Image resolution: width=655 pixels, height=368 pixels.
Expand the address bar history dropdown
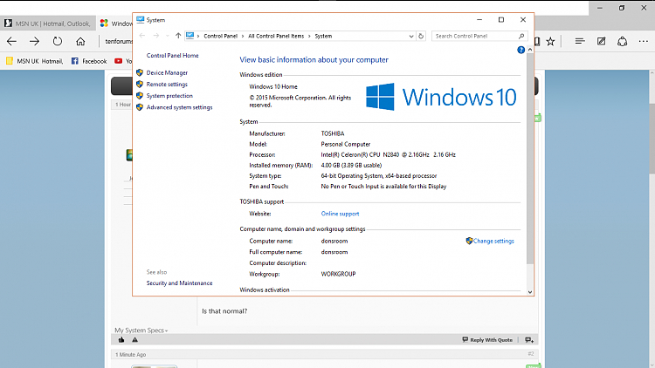[411, 37]
